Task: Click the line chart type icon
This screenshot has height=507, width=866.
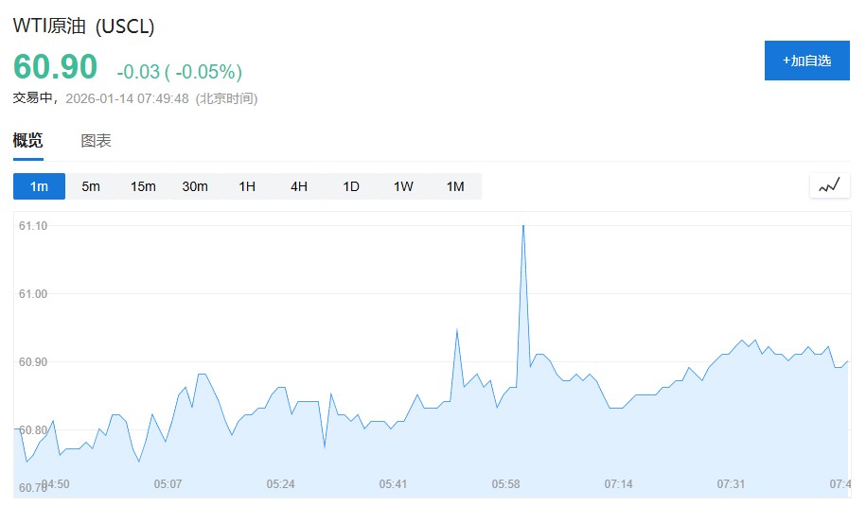Action: (829, 186)
